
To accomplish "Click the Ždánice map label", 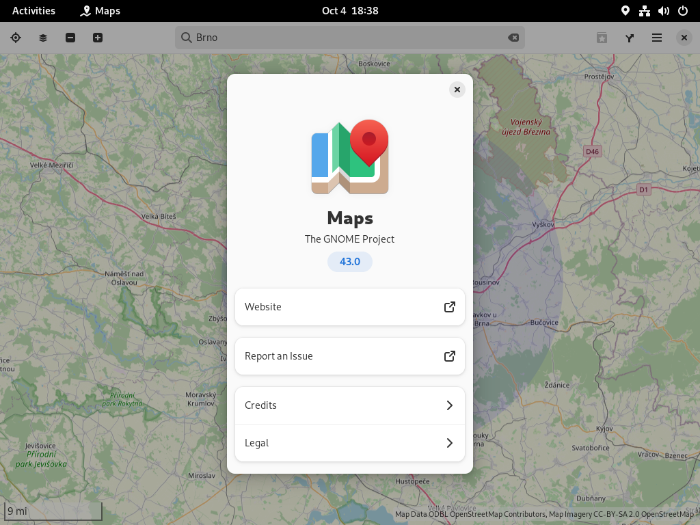I will tap(557, 385).
